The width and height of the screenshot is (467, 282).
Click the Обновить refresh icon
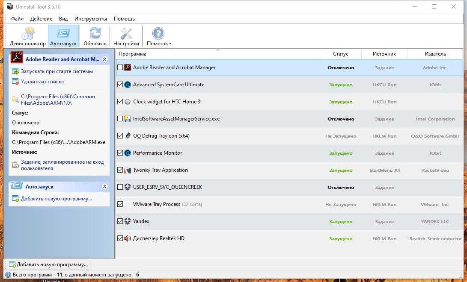click(95, 33)
